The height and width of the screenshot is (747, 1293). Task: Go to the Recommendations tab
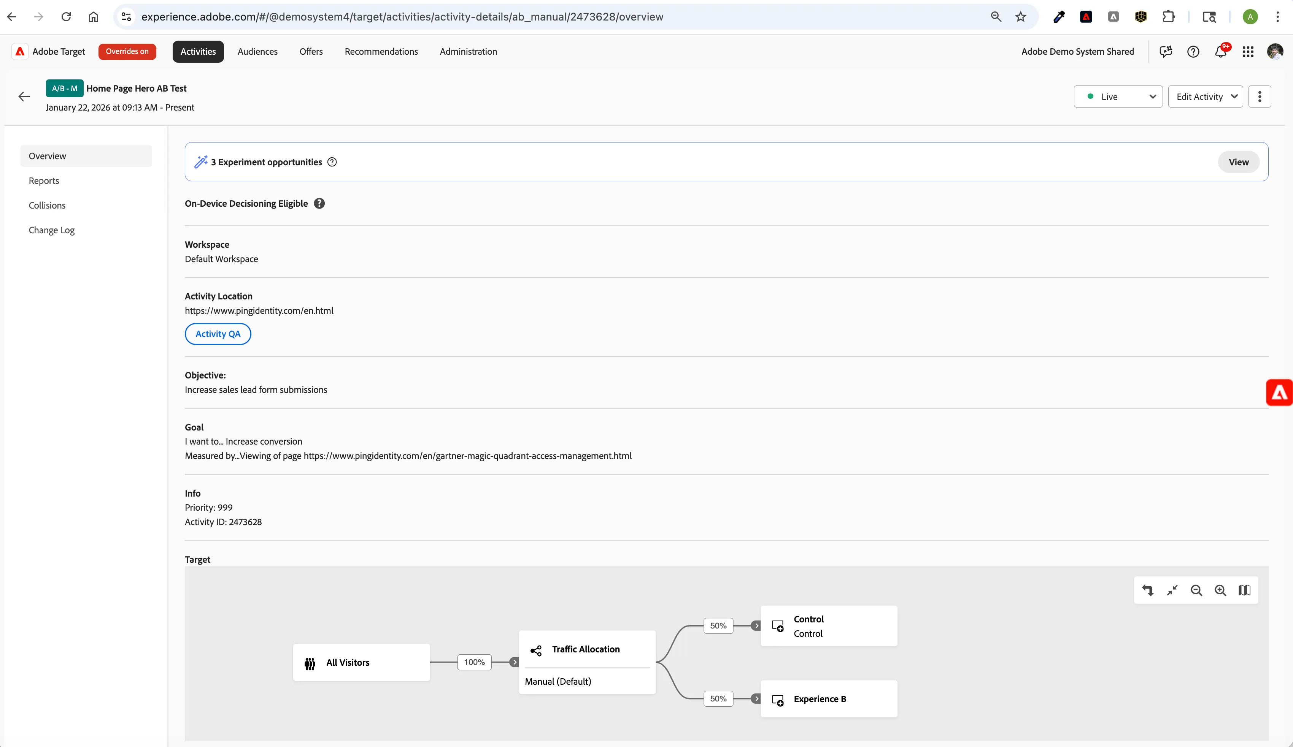pos(381,52)
